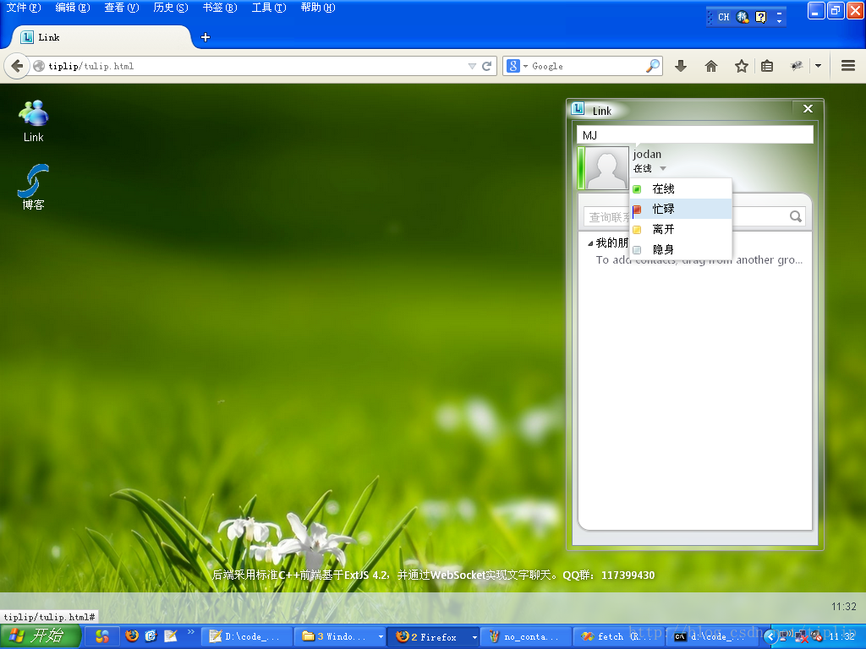Switch to the D:\code taskbar window
866x649 pixels.
pyautogui.click(x=245, y=637)
